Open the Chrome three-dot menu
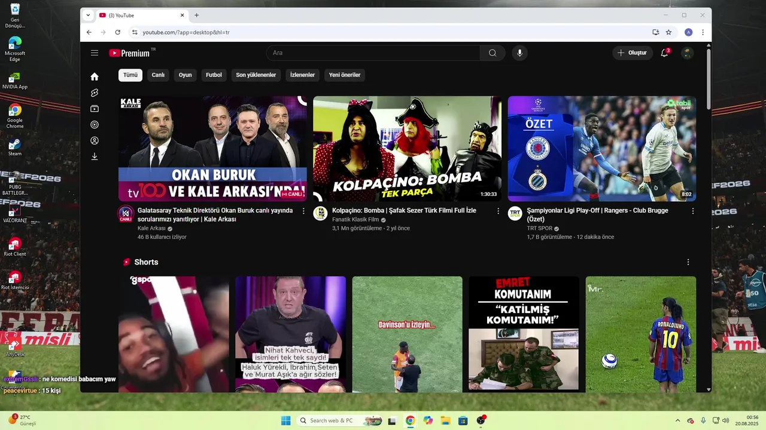The width and height of the screenshot is (766, 430). coord(703,32)
